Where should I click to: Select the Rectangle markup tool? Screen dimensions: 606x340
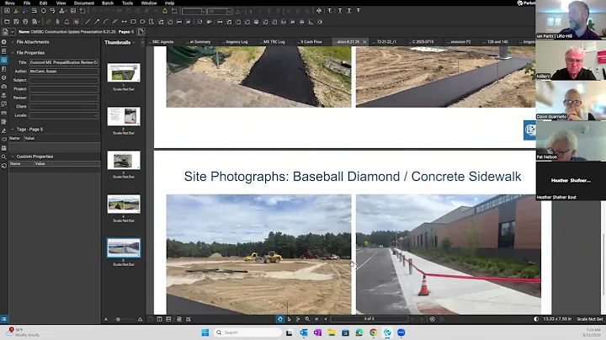tap(133, 22)
